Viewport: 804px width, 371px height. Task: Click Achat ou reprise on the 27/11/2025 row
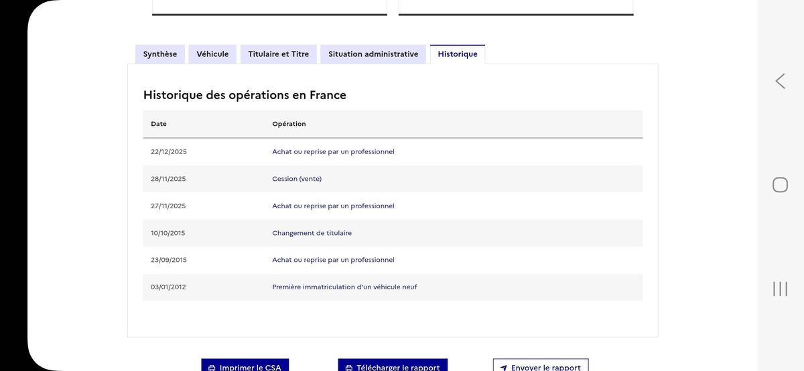[333, 206]
